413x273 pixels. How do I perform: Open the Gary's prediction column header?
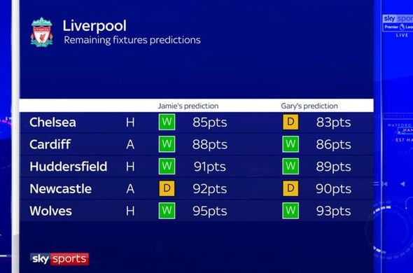(x=309, y=106)
